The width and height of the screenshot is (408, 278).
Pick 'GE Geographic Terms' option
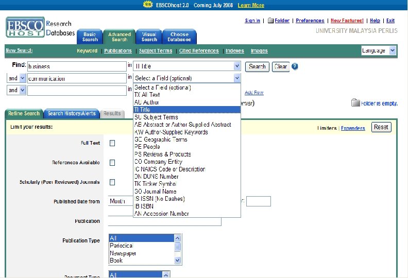[186, 140]
